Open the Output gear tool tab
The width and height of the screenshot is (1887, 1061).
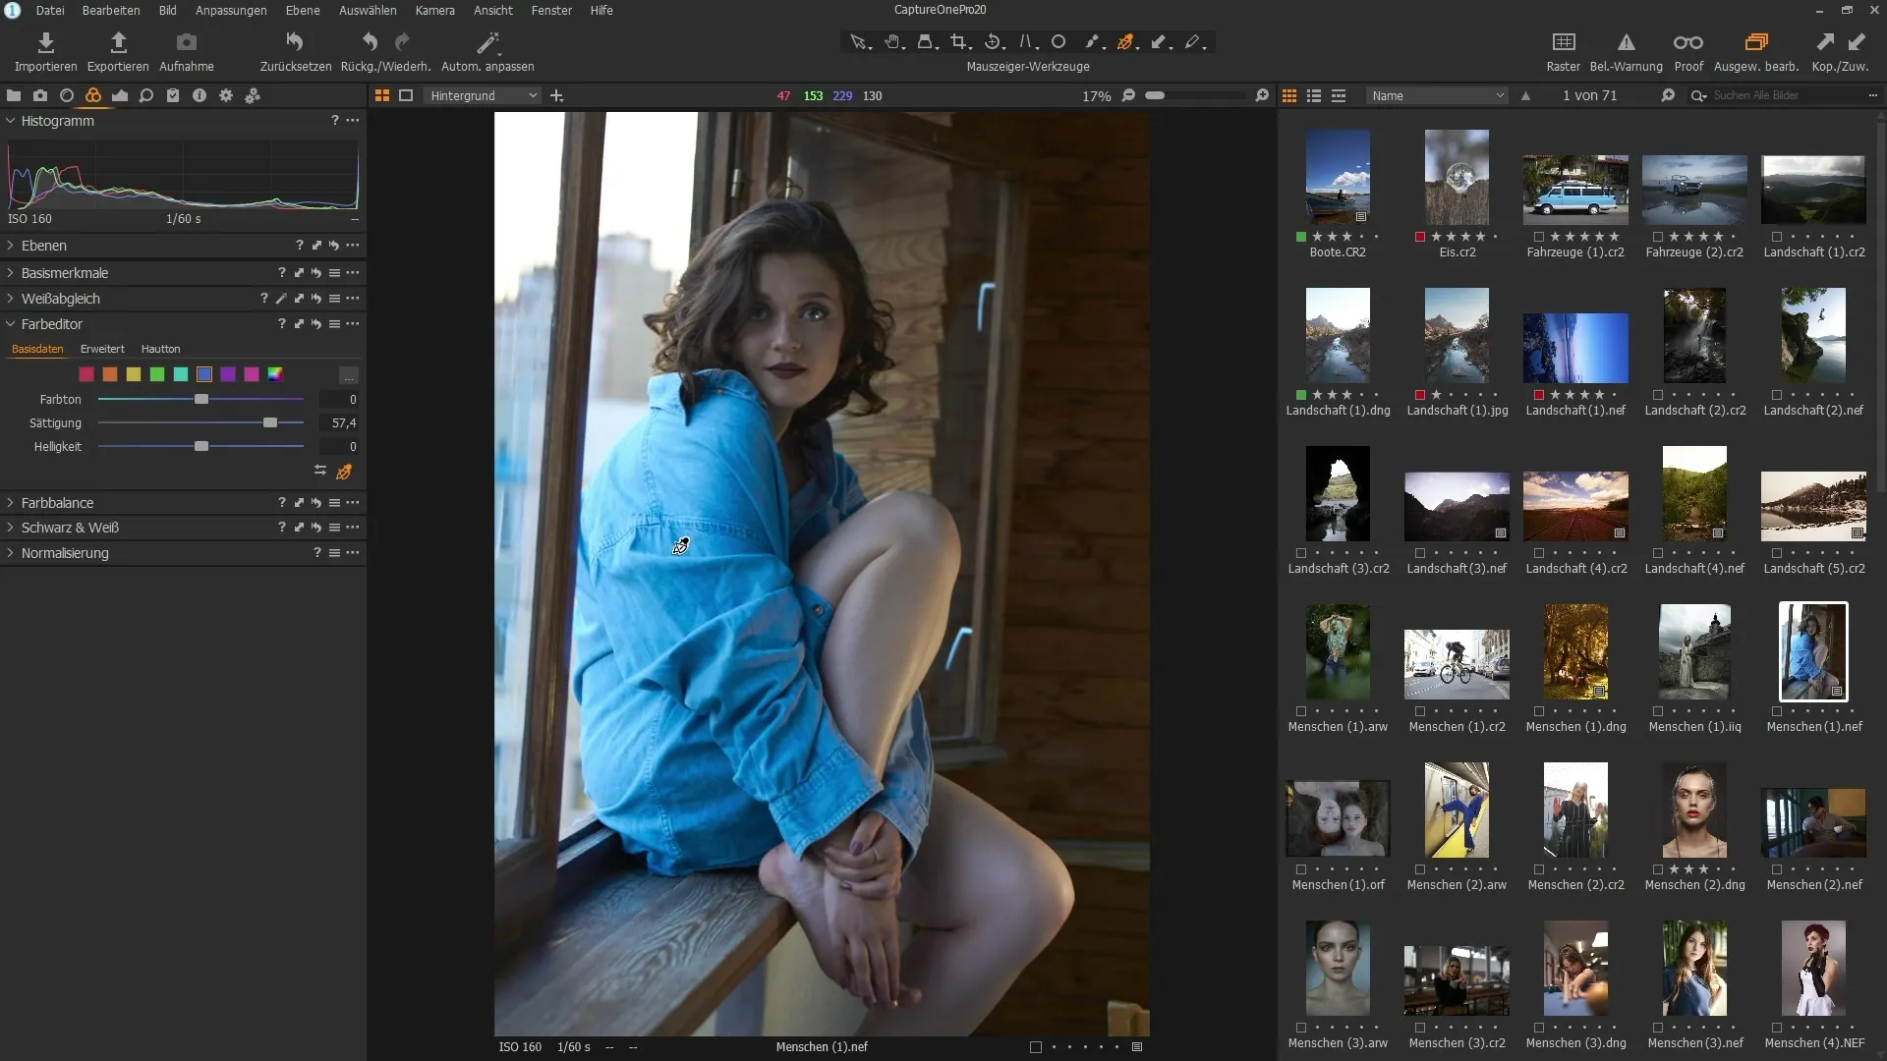[226, 95]
